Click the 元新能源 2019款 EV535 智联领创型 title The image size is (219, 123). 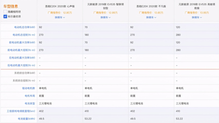pyautogui.click(x=105, y=6)
